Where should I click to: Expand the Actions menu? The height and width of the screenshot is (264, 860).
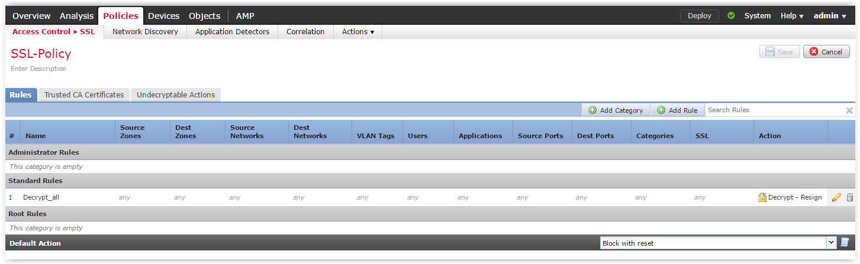358,32
